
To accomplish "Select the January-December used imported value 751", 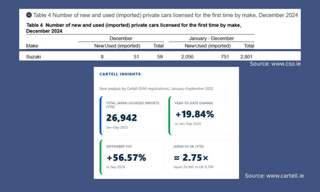I will coord(225,57).
